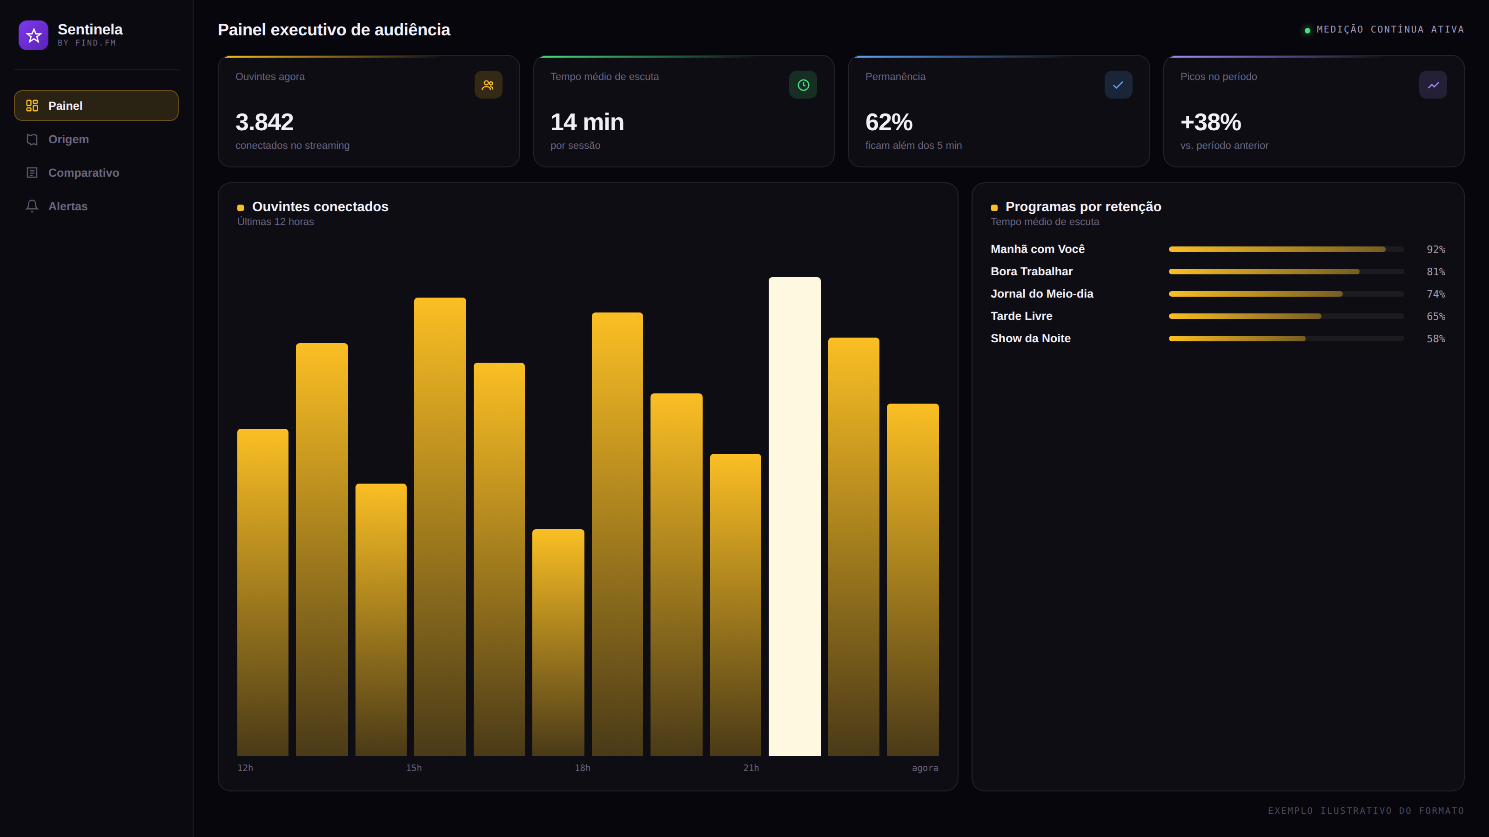The image size is (1489, 837).
Task: Click the MEDIÇÃO CONTÍNUA ATIVA status text
Action: tap(1390, 29)
